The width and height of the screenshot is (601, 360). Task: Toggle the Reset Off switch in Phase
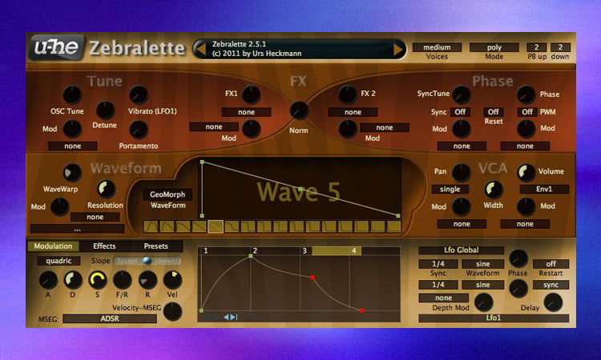pos(493,112)
